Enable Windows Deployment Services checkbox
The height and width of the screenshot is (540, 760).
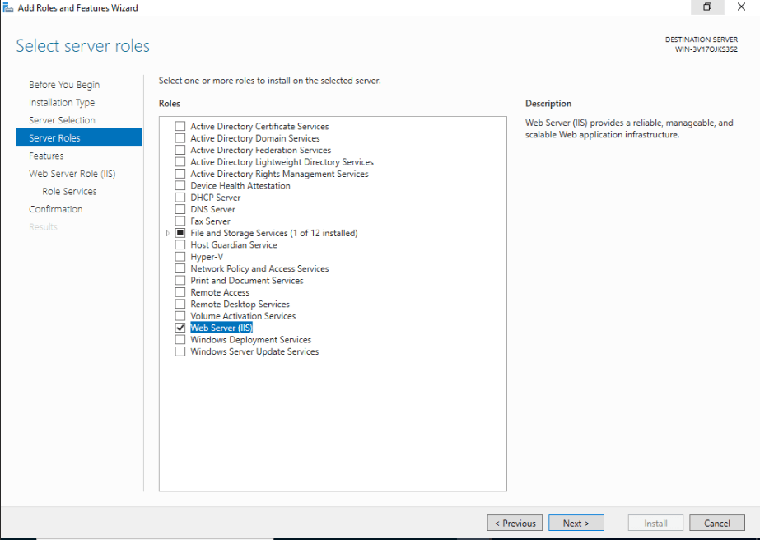pos(180,340)
